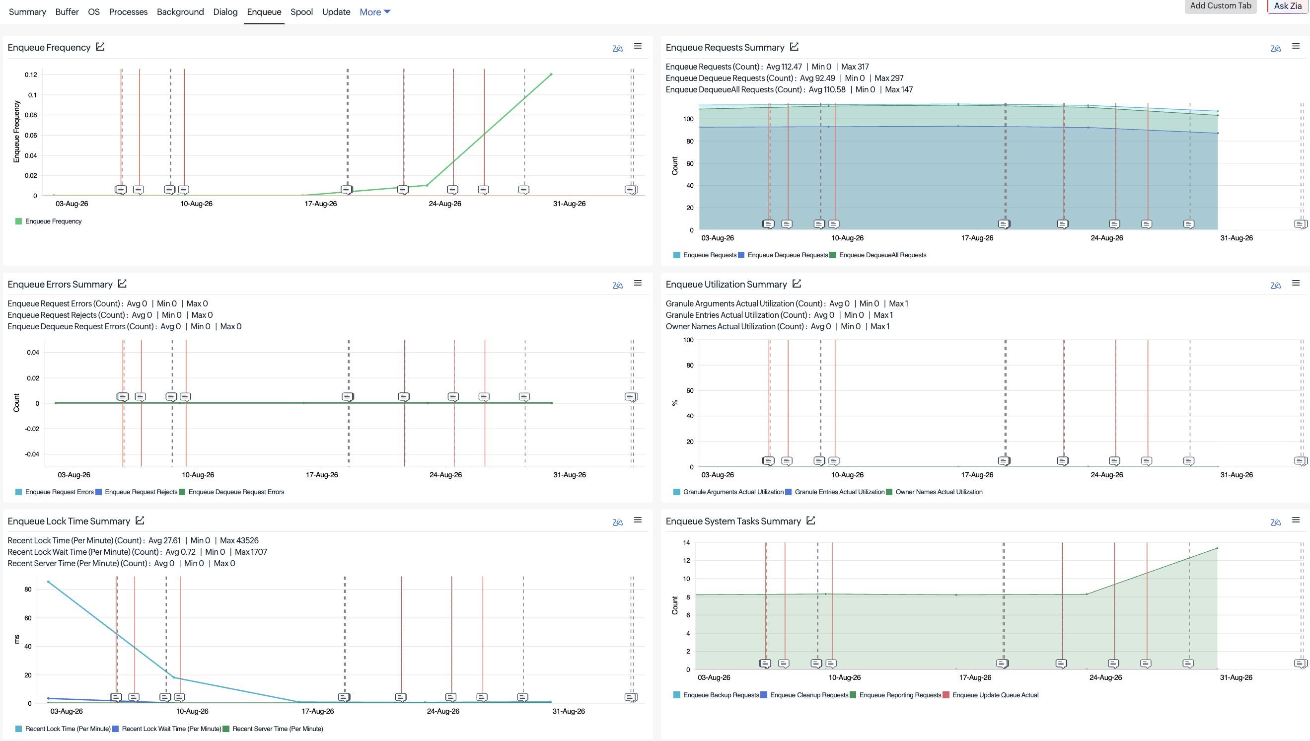Open options menu of Enqueue Lock Time Summary
1310x741 pixels.
[638, 519]
